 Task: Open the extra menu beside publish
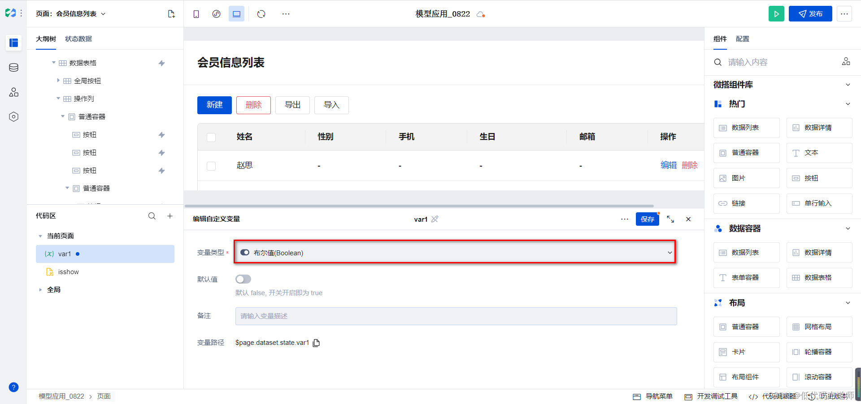point(844,14)
